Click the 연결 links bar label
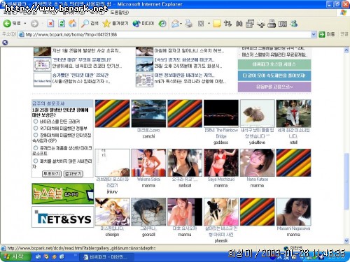Viewport: 350px width, 262px height. click(x=344, y=34)
